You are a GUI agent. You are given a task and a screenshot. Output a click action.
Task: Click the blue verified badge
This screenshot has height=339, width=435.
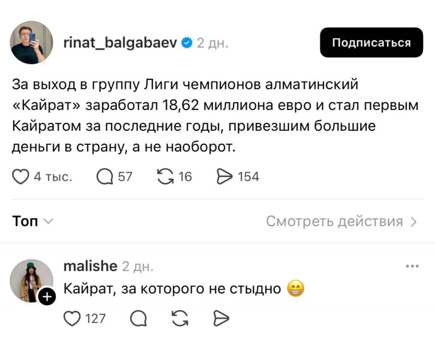coord(186,43)
